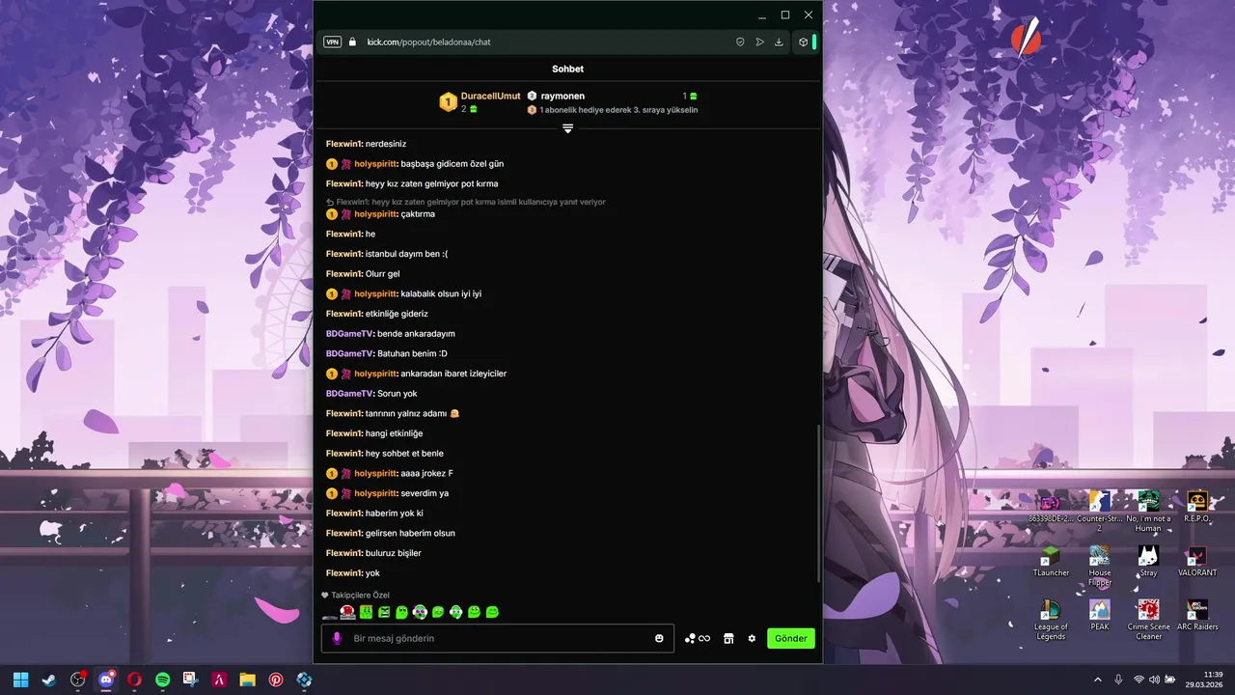
Task: Open the browser downloads icon
Action: [x=779, y=42]
